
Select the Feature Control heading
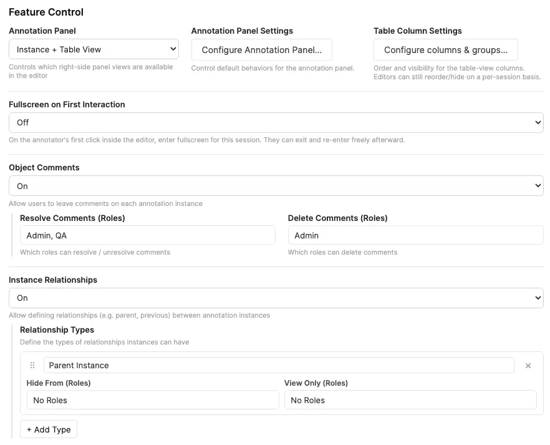pyautogui.click(x=46, y=12)
